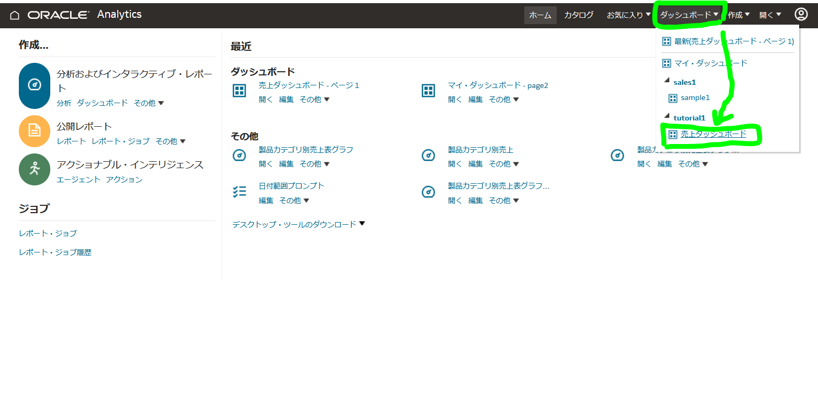818x419 pixels.
Task: Expand the お気に入り menu
Action: (x=628, y=15)
